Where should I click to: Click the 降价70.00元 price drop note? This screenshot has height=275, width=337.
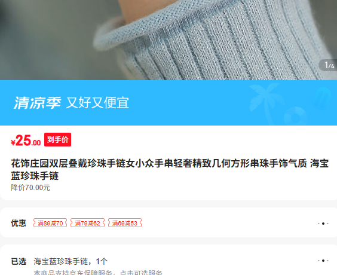[30, 188]
